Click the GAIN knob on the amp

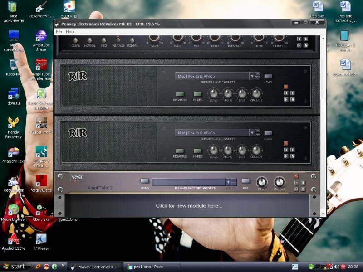[x=154, y=38]
